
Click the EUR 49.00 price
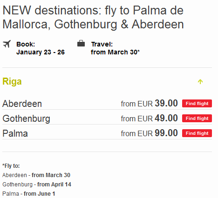tap(149, 118)
